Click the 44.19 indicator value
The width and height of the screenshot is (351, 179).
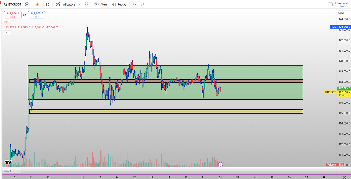pos(15,171)
